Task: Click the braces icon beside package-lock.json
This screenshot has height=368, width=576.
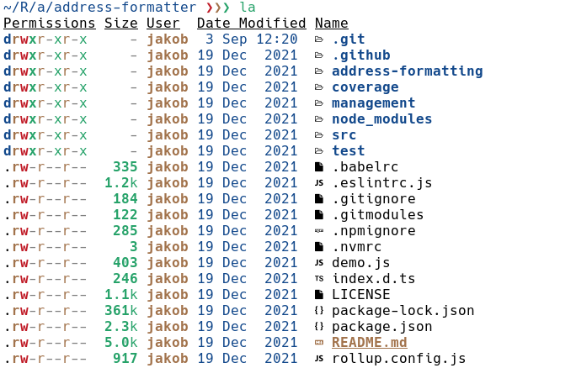Action: [319, 311]
